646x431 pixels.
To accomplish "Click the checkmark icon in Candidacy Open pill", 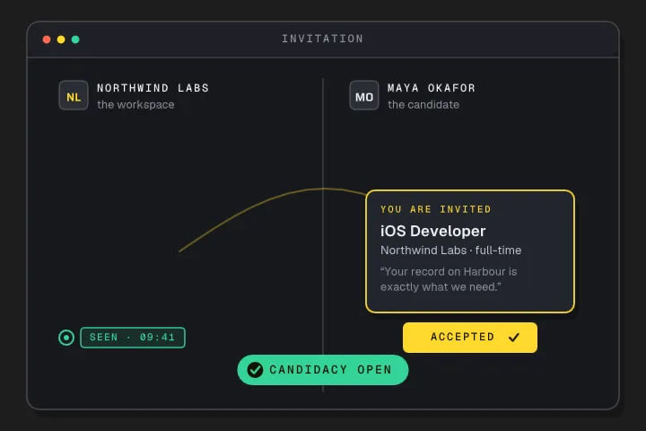I will pos(255,370).
